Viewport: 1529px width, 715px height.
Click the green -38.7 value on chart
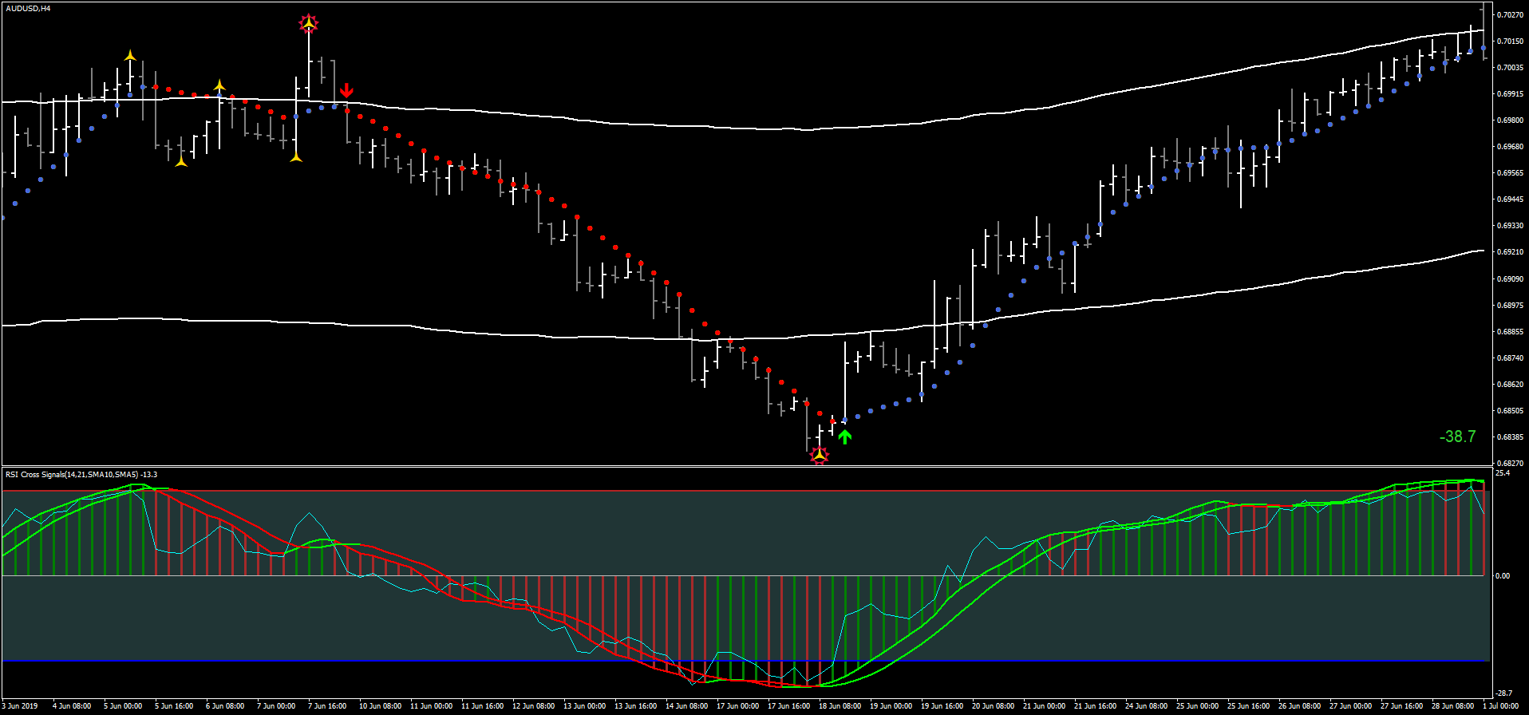point(1457,437)
